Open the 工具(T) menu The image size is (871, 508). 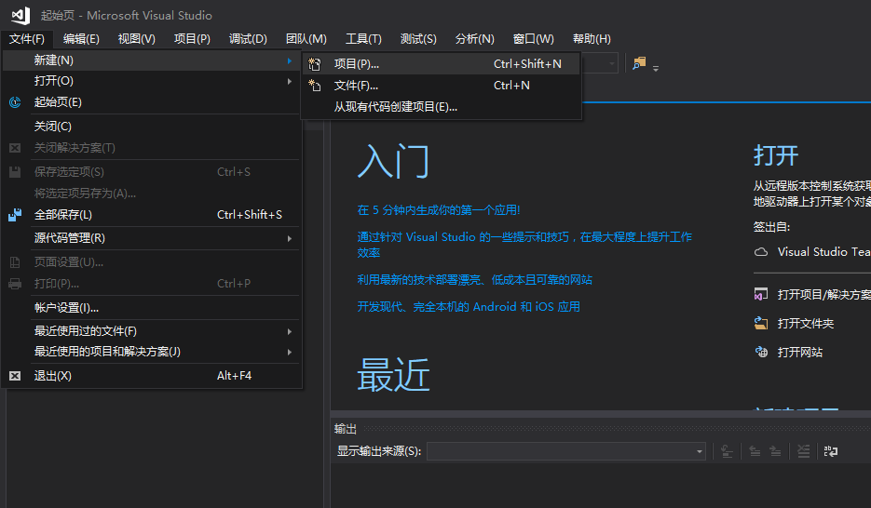coord(364,39)
